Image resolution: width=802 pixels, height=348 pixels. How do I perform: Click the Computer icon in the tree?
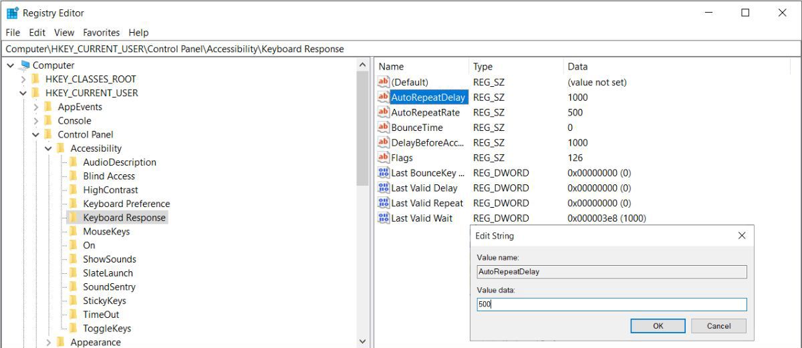pyautogui.click(x=25, y=65)
